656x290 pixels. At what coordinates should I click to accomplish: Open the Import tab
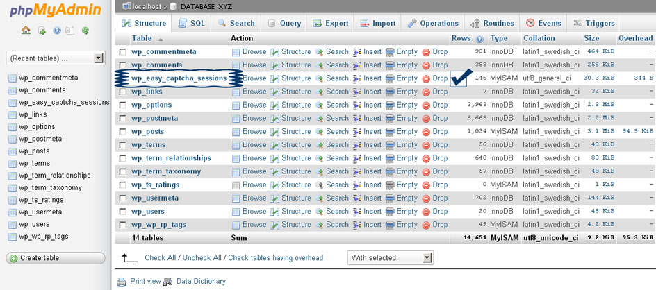(x=378, y=23)
